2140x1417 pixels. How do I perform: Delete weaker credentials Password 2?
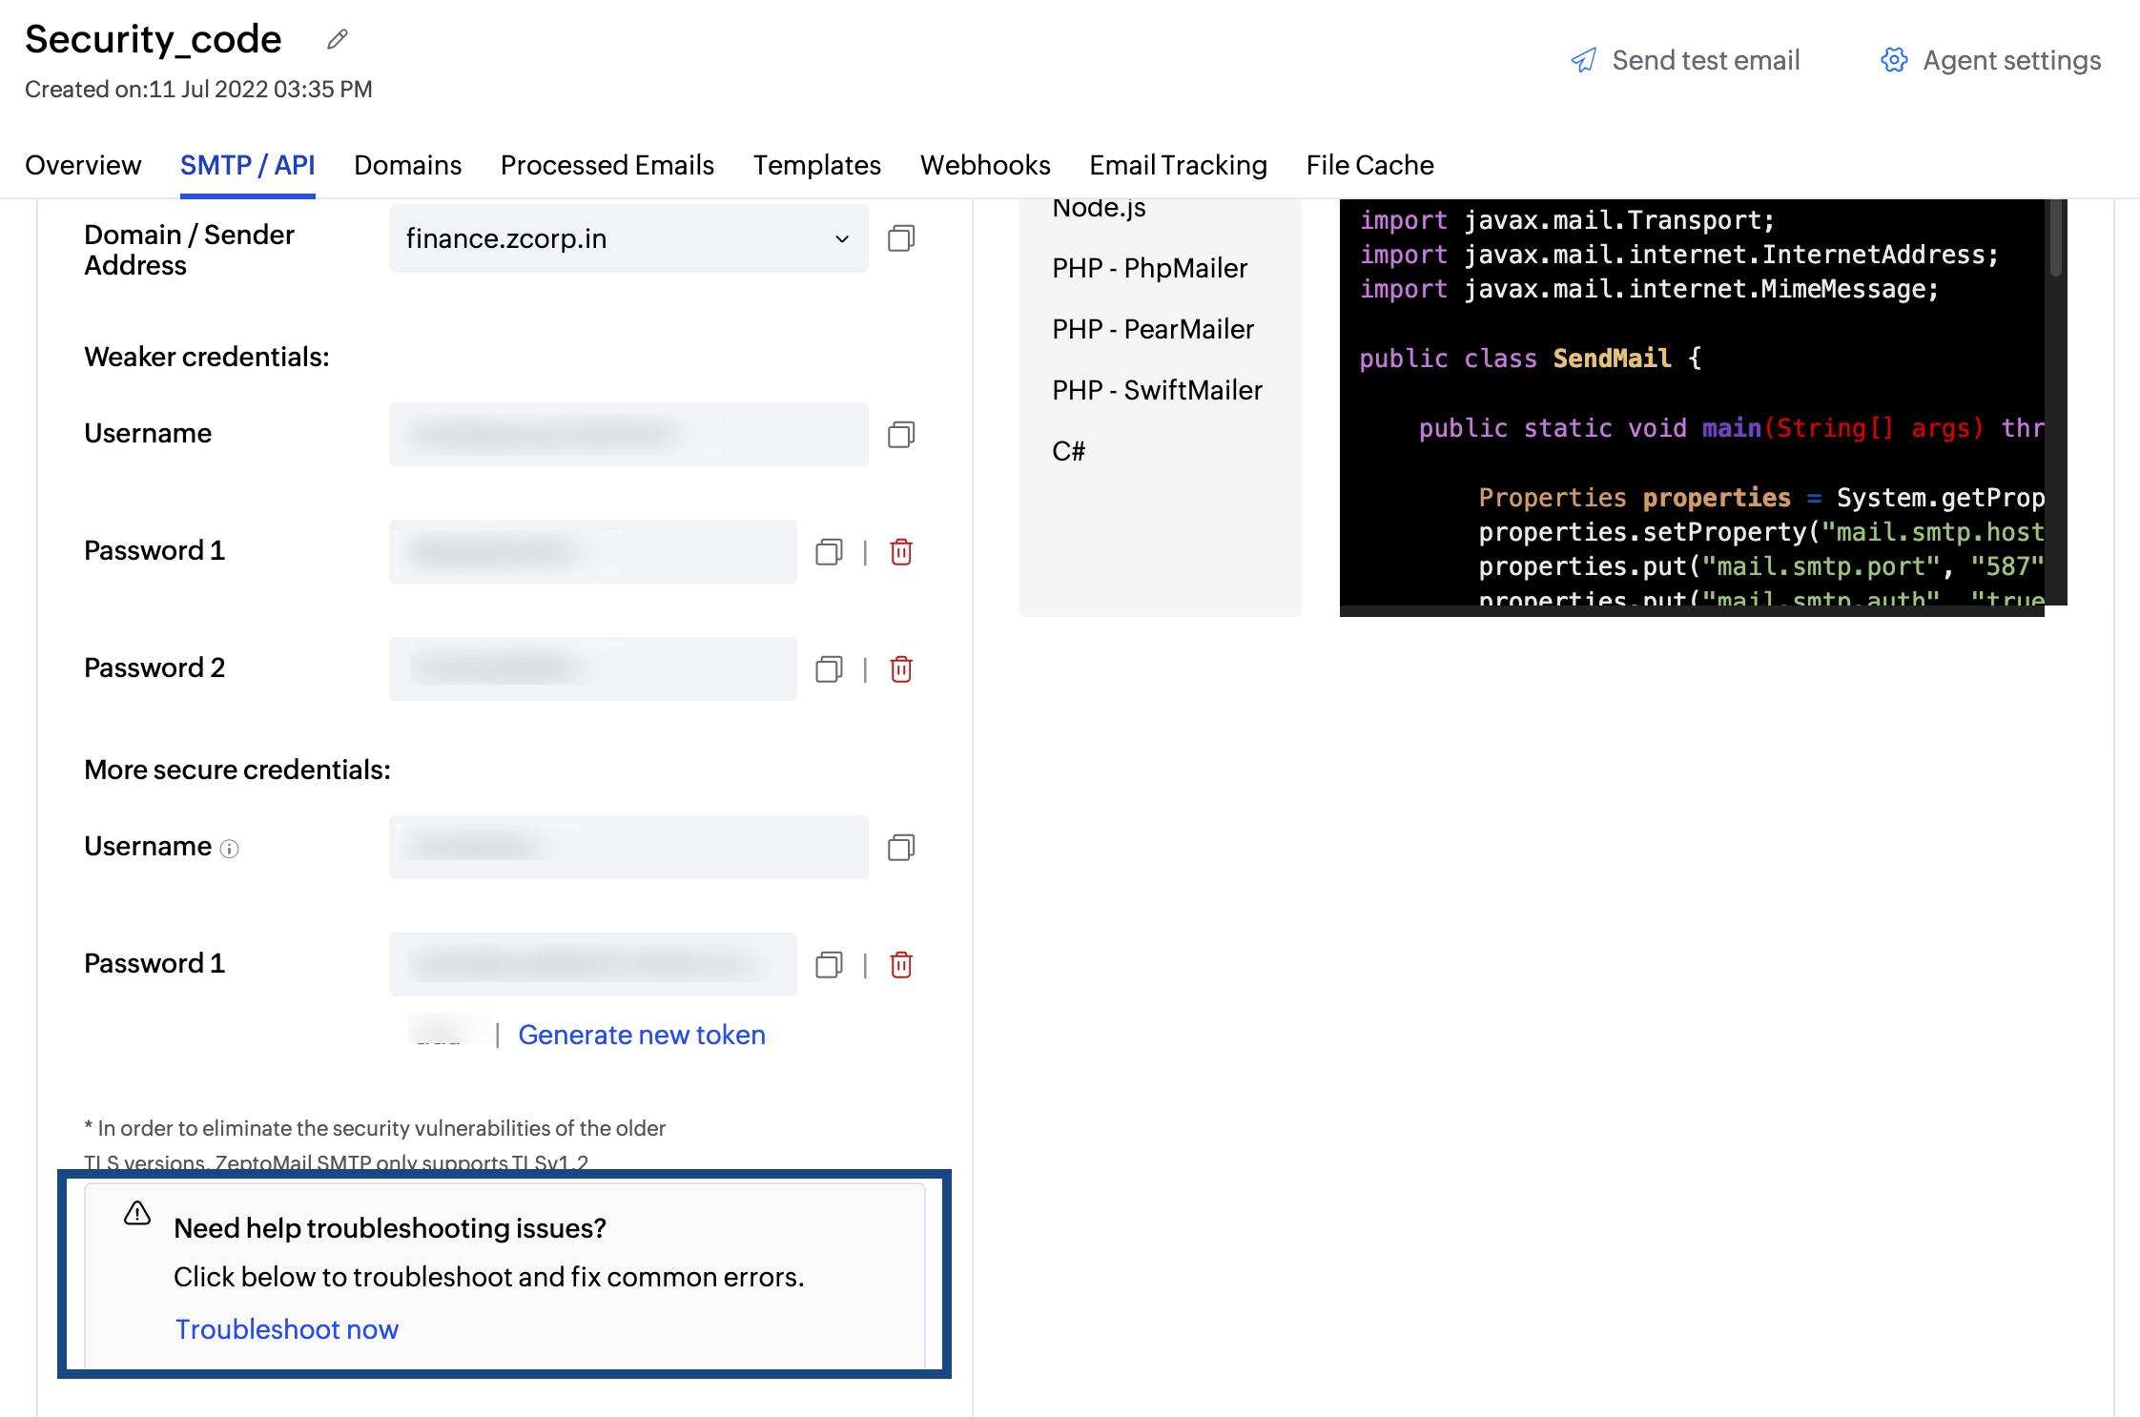click(901, 669)
